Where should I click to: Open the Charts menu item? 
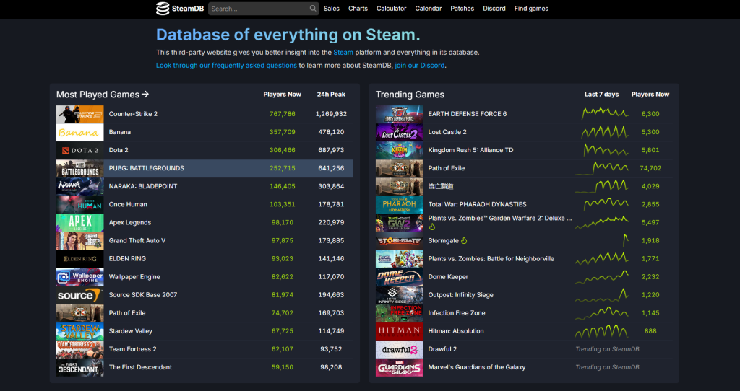pyautogui.click(x=358, y=9)
